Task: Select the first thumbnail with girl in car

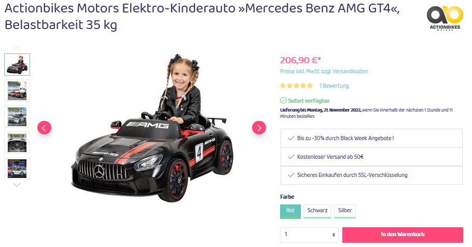Action: tap(17, 64)
